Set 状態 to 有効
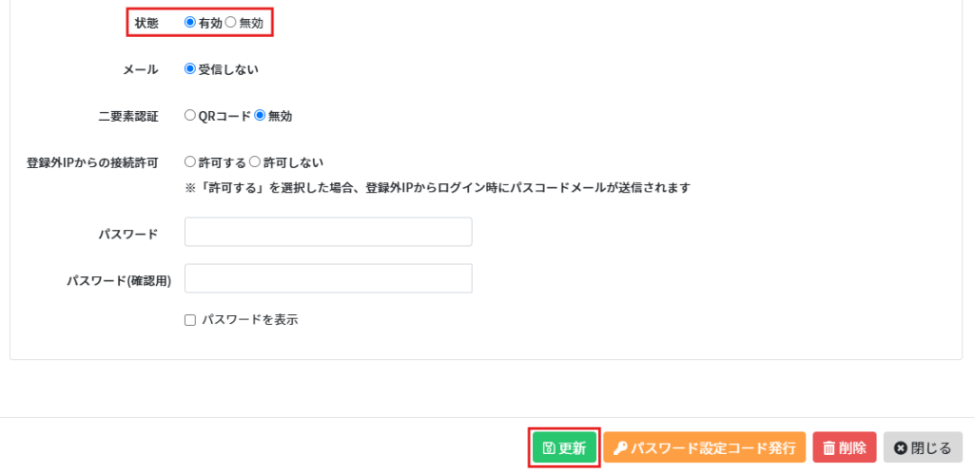 point(190,22)
